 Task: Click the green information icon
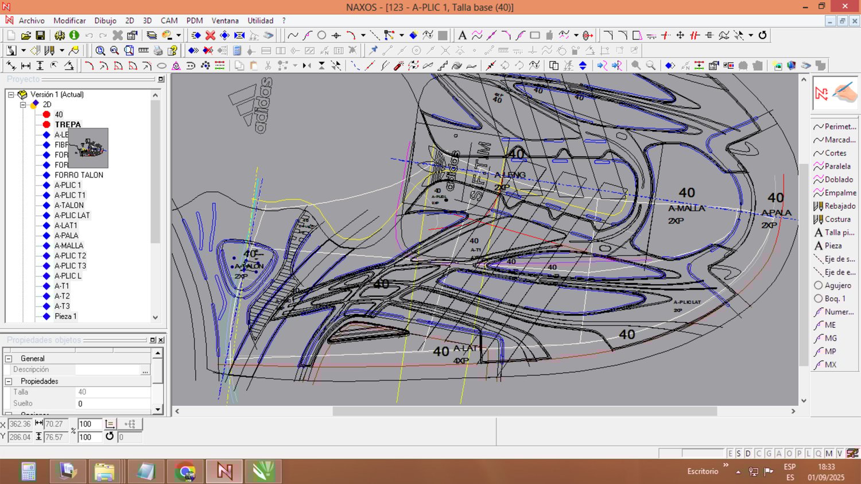74,36
